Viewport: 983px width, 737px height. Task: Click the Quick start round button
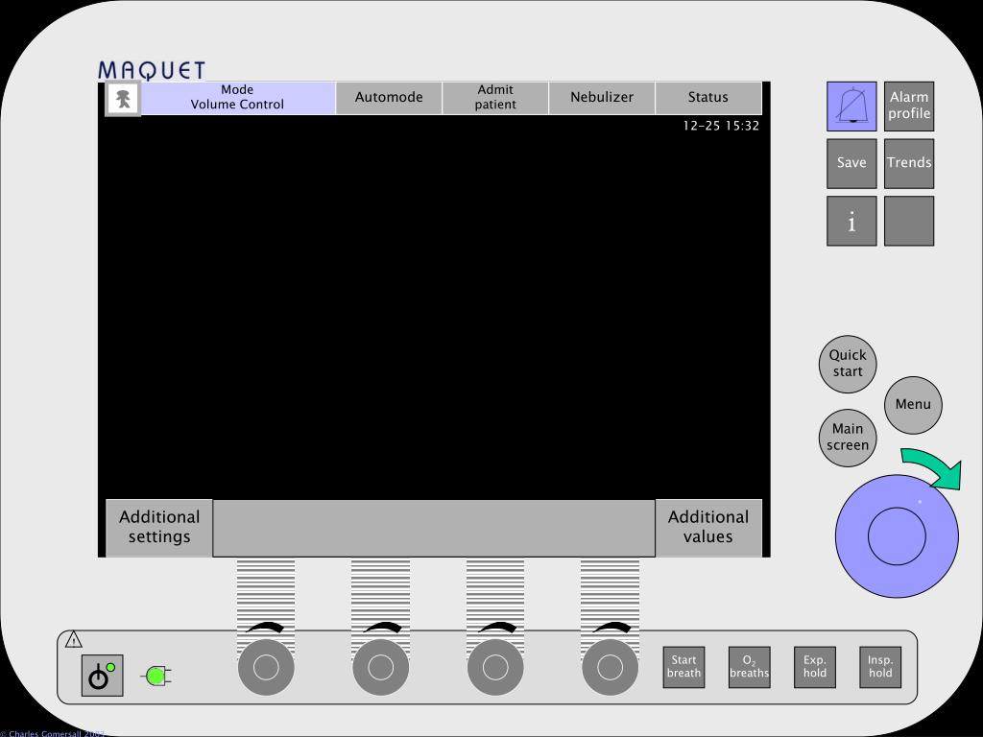848,364
